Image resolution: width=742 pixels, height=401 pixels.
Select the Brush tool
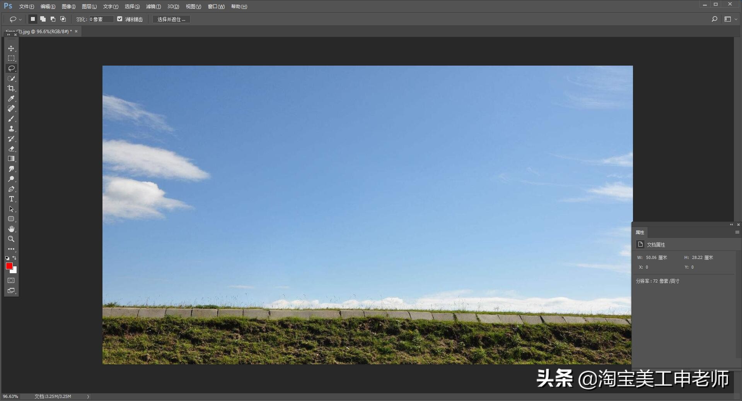coord(11,118)
